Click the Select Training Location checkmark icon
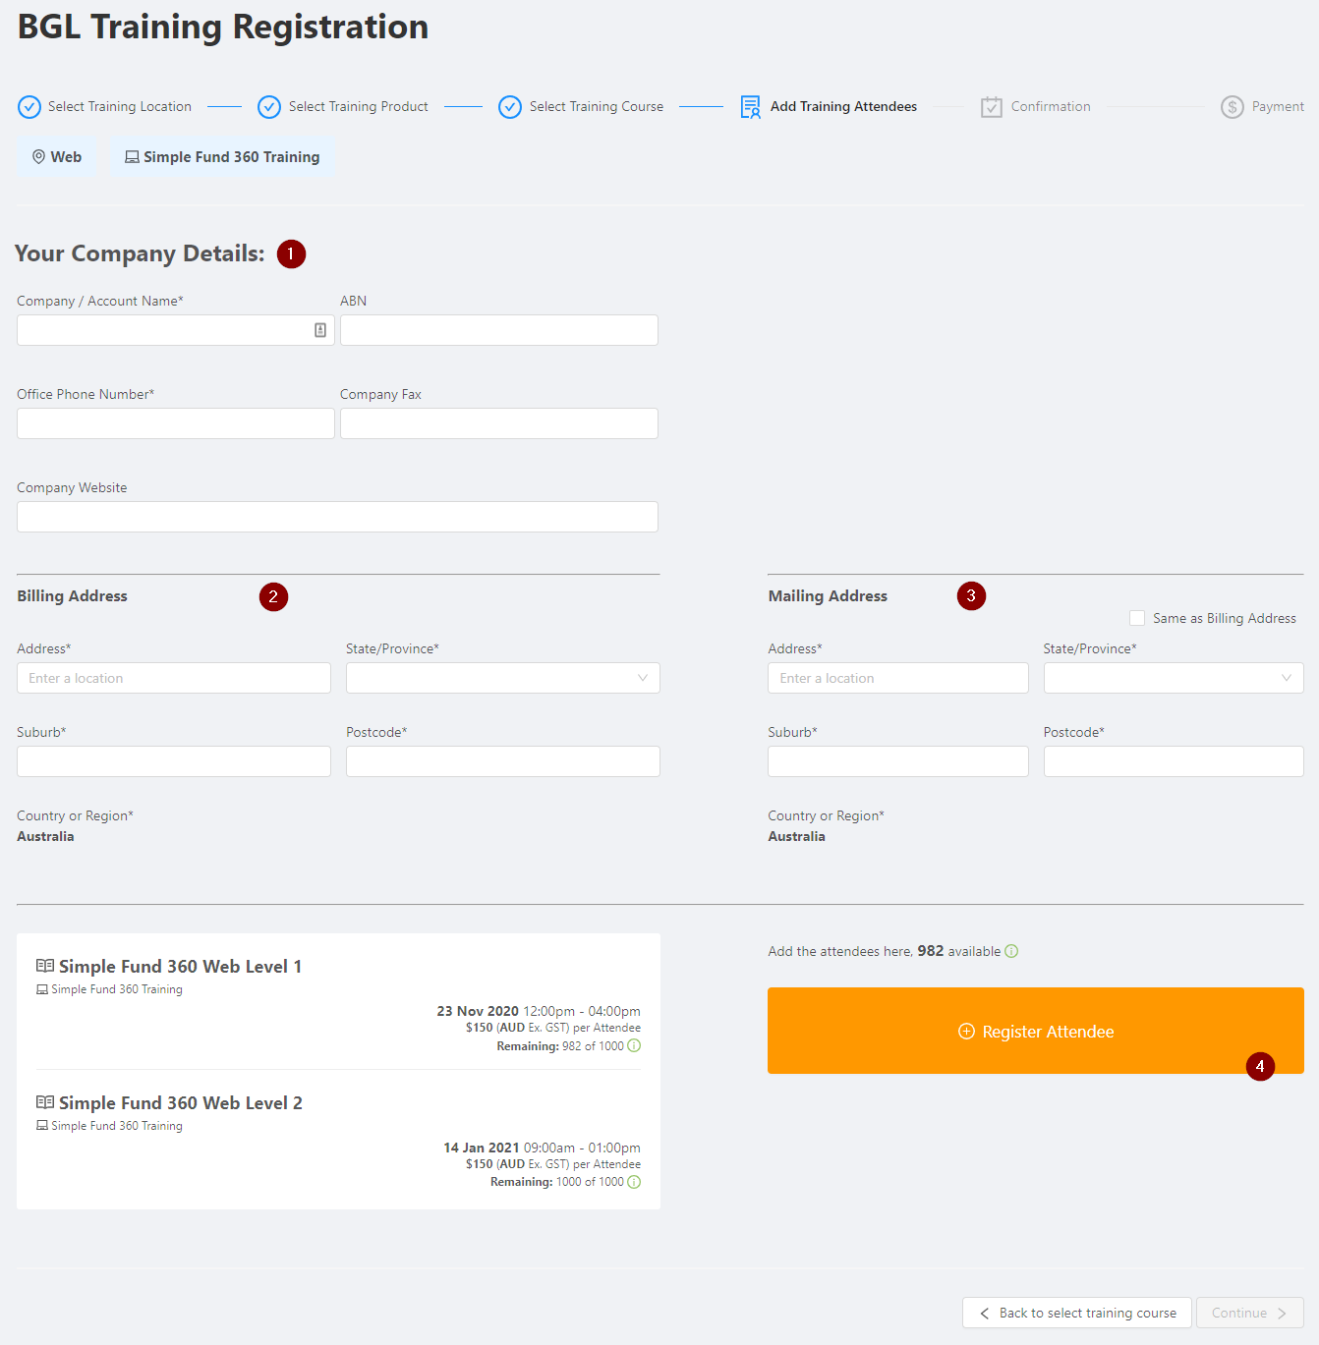The width and height of the screenshot is (1319, 1345). [x=29, y=107]
